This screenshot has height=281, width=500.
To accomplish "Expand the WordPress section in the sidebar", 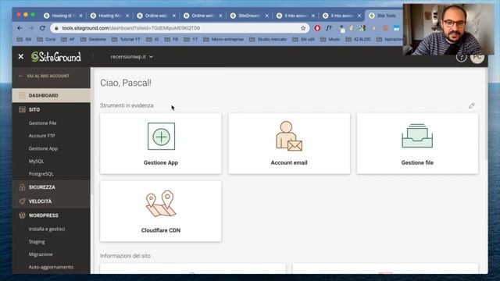I will tap(51, 215).
